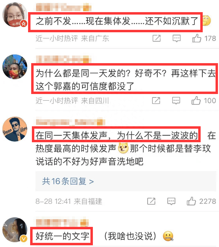
Task: Share the comment from 福建
Action: pyautogui.click(x=151, y=201)
